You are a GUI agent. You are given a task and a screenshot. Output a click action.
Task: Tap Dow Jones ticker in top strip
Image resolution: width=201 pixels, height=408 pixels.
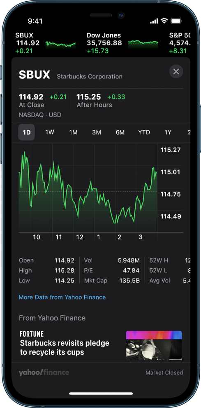[x=104, y=43]
